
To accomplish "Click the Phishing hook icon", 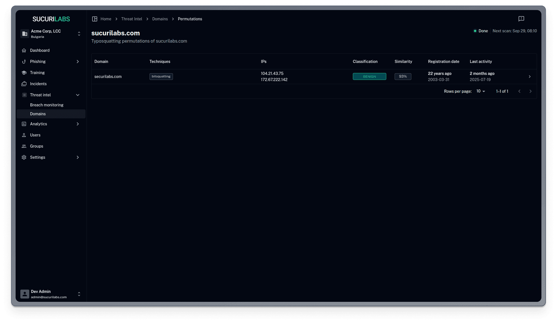I will pyautogui.click(x=24, y=62).
